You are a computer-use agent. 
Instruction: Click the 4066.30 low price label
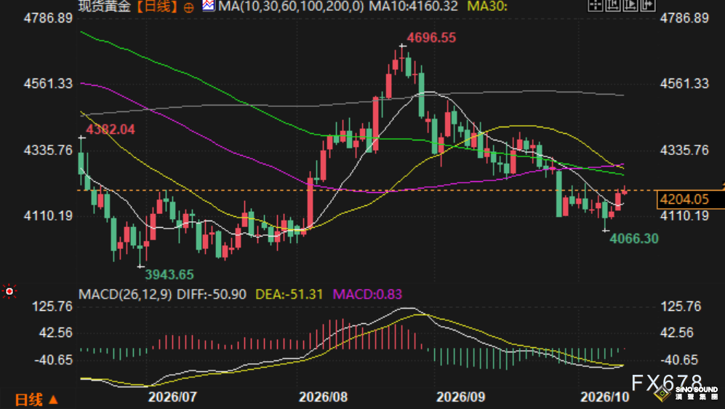(x=634, y=239)
